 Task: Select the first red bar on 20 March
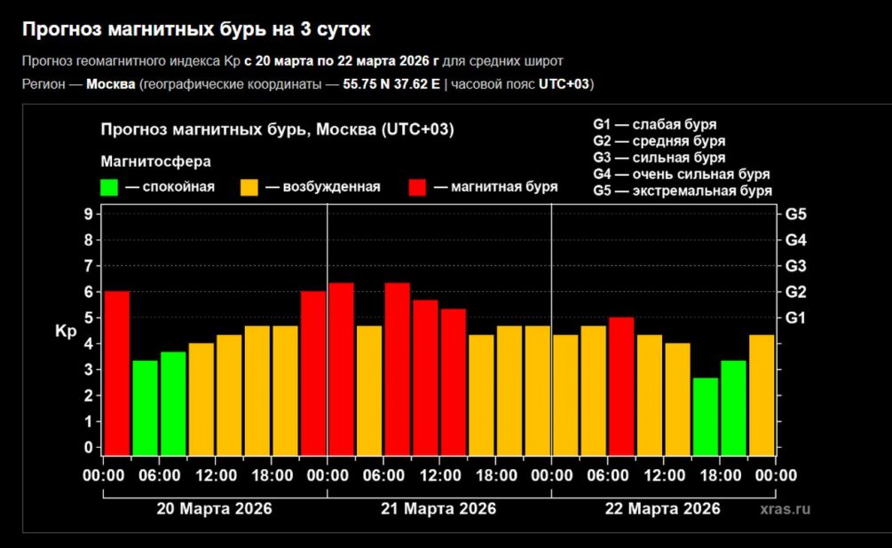pos(117,372)
